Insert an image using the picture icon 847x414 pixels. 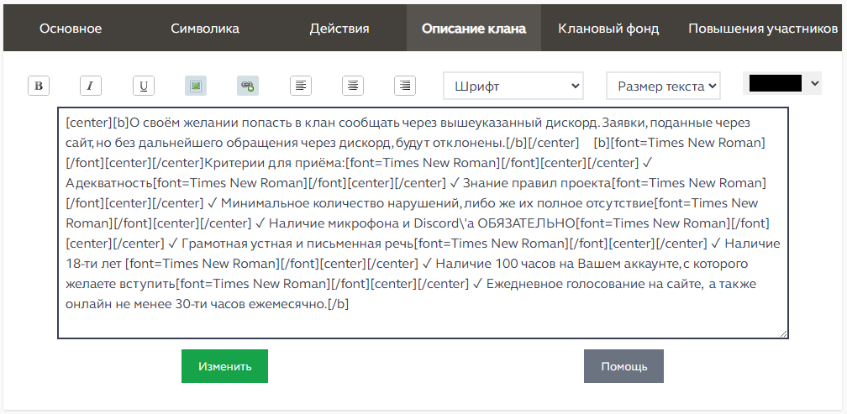(x=196, y=86)
